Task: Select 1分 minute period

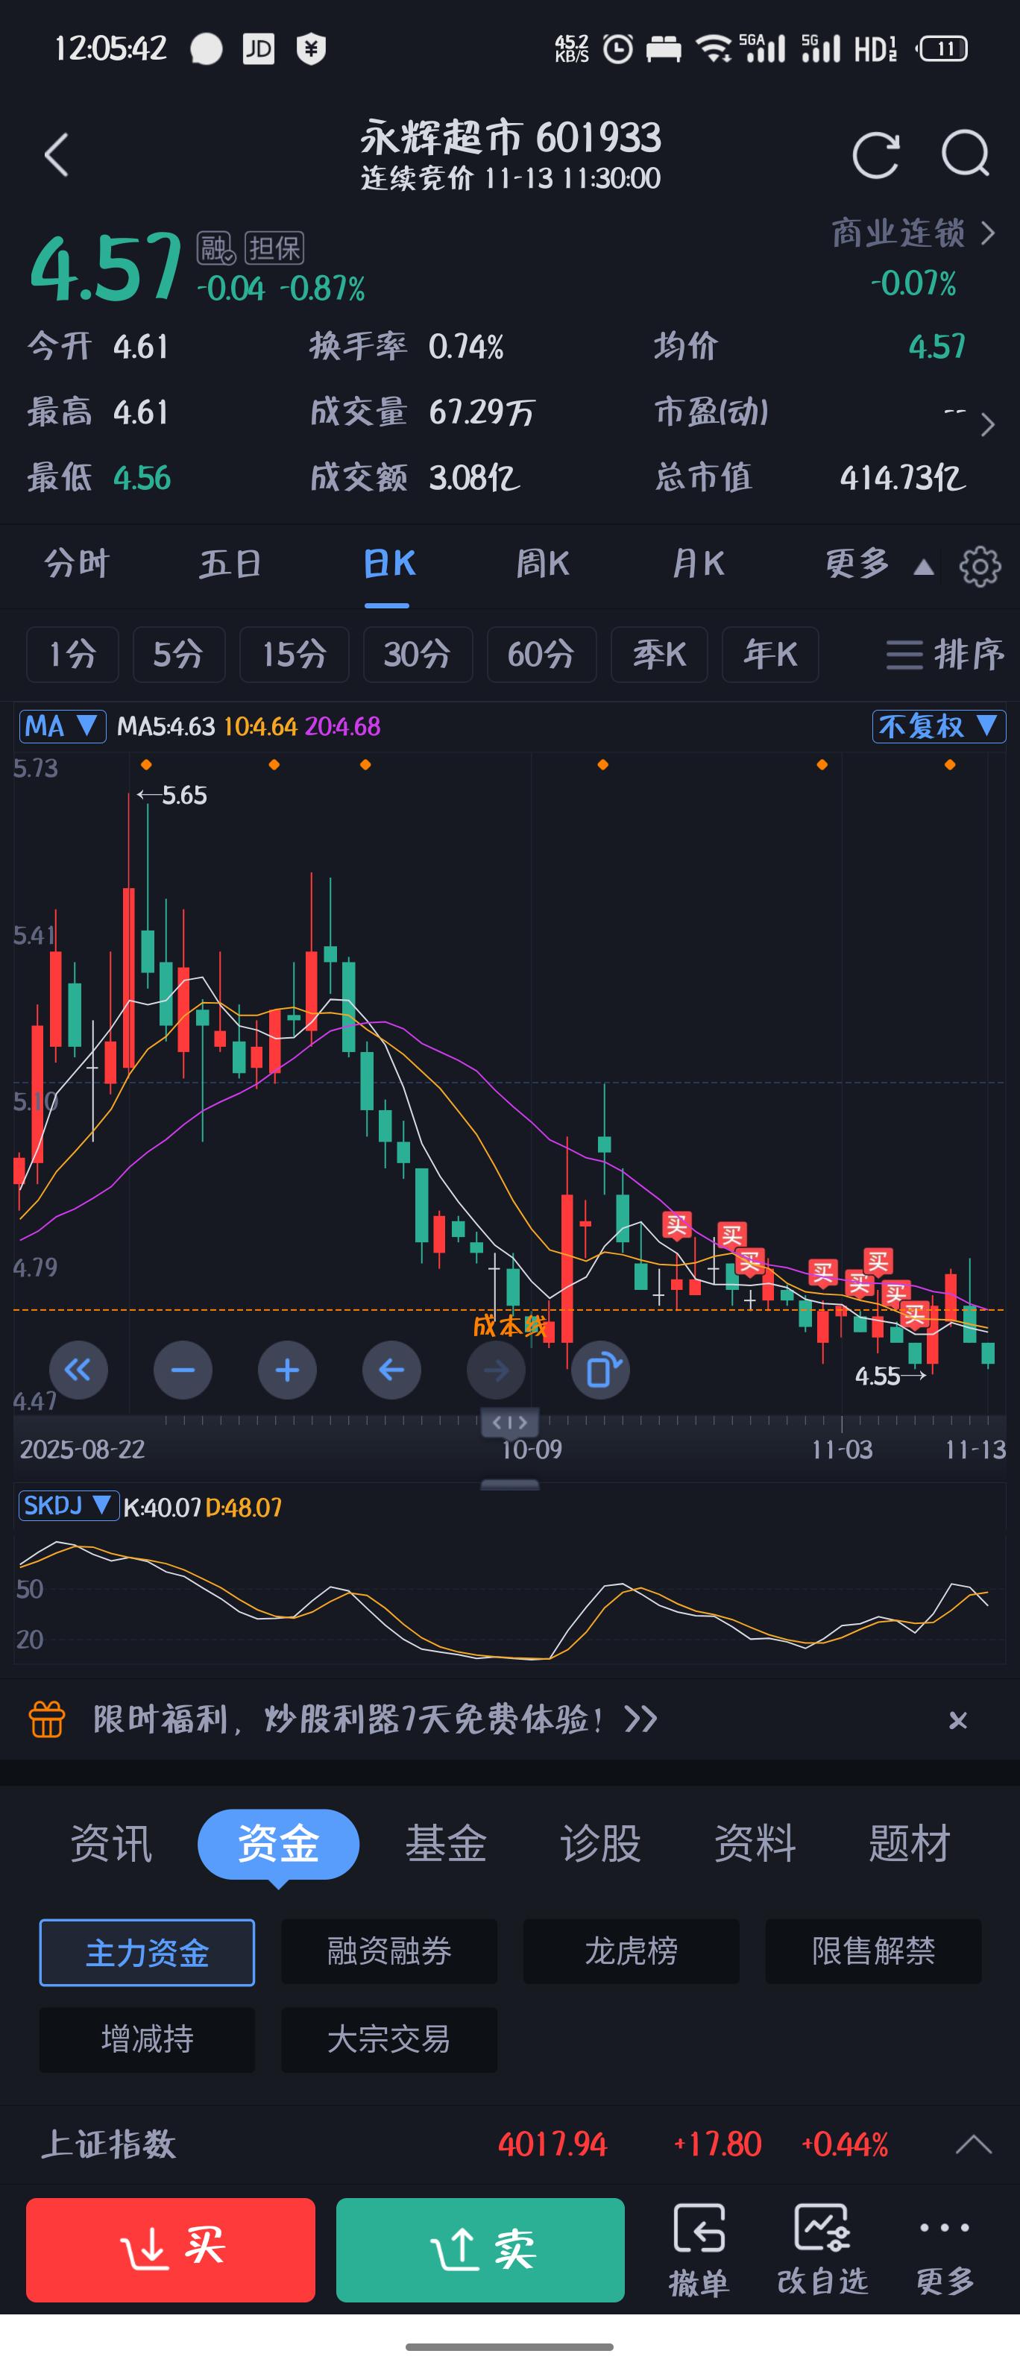Action: click(x=72, y=654)
